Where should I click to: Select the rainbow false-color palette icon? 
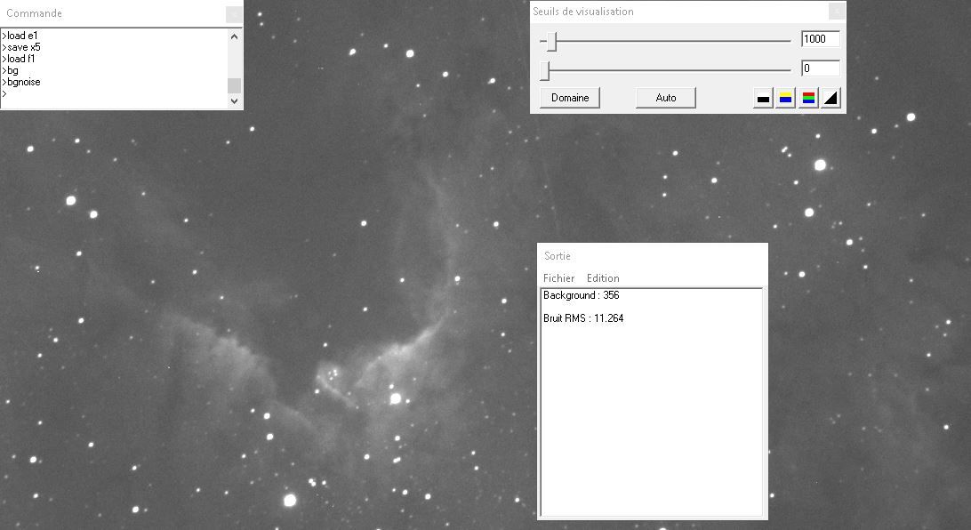click(x=808, y=98)
